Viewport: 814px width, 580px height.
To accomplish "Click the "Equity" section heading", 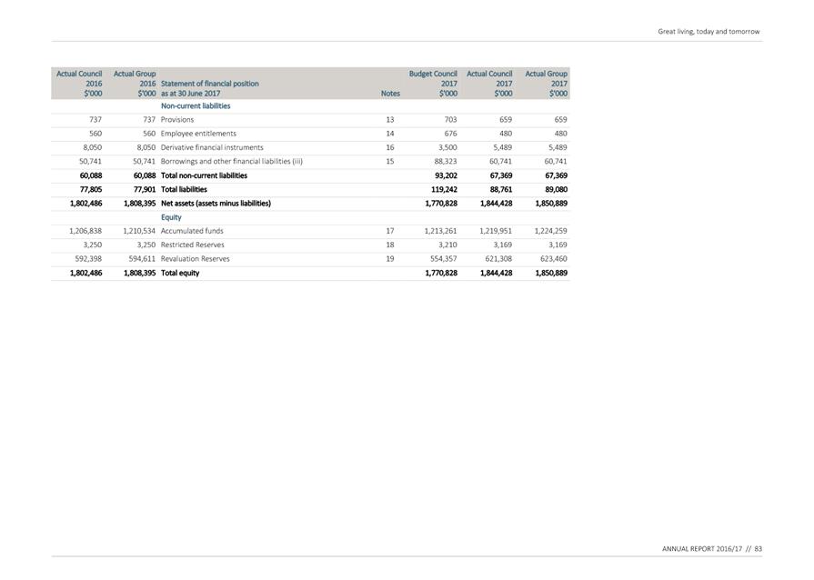I will (171, 217).
